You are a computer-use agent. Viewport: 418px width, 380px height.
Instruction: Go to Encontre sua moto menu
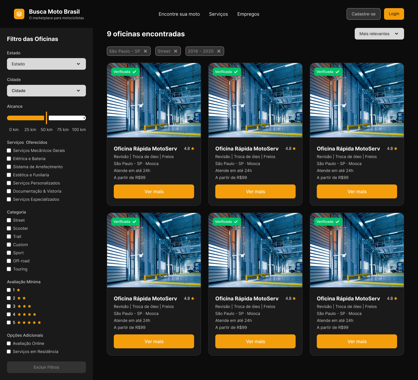pos(179,14)
